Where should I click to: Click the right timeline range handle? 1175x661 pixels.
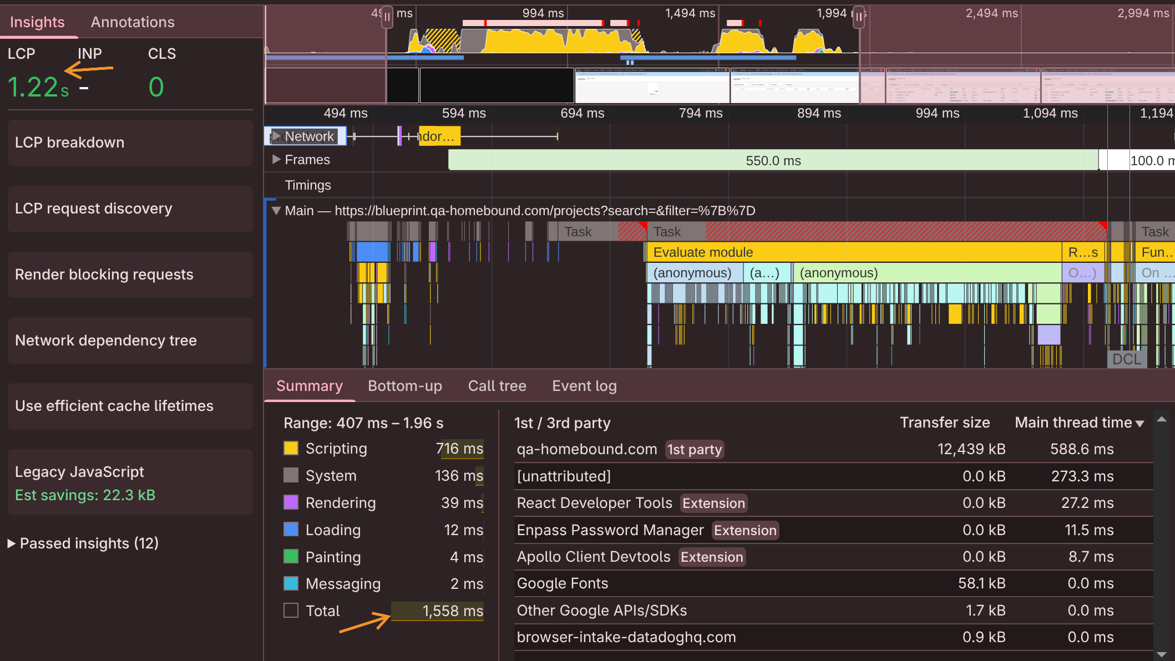pyautogui.click(x=859, y=17)
